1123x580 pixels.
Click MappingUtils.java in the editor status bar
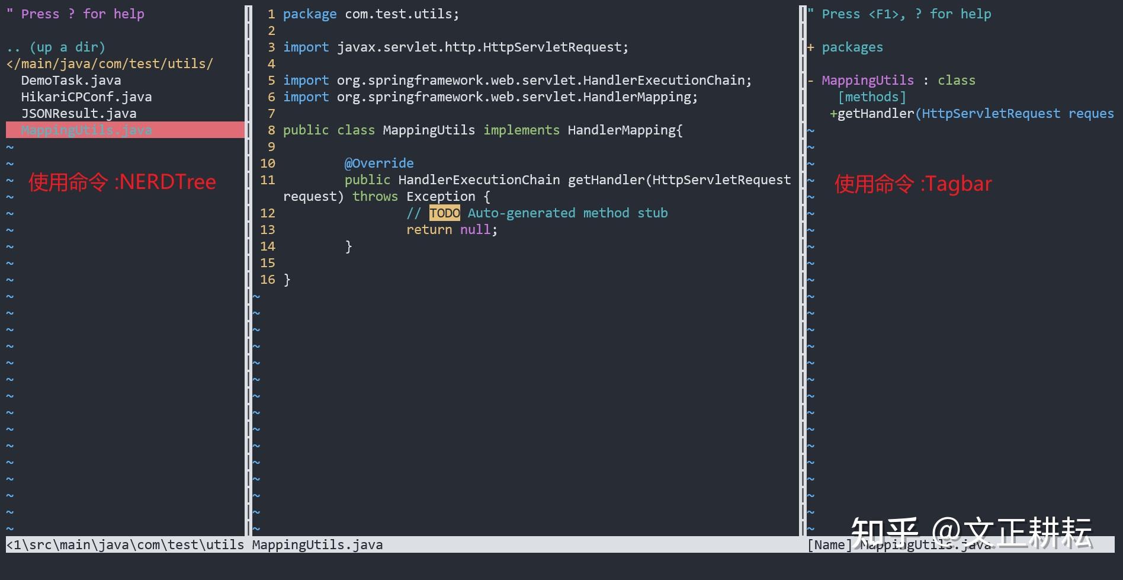click(x=317, y=544)
